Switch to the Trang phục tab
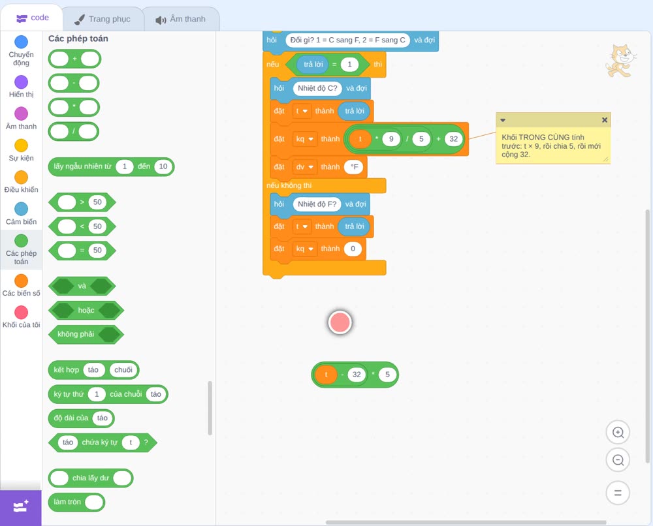Viewport: 653px width, 526px height. click(103, 19)
